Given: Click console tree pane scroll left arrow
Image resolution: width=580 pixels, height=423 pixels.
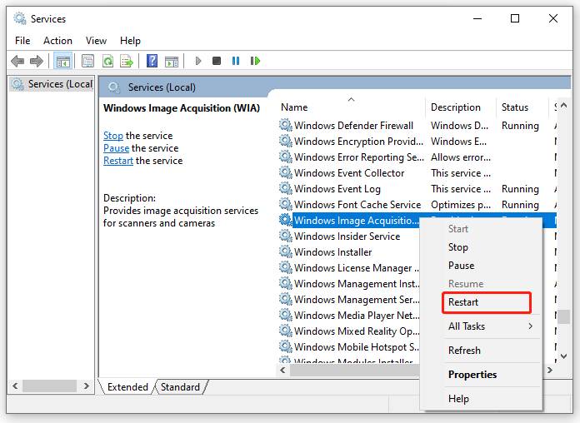Looking at the screenshot, I should pyautogui.click(x=15, y=386).
